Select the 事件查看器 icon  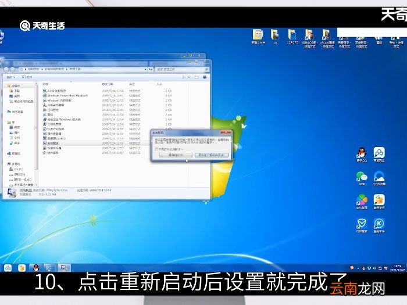pyautogui.click(x=45, y=134)
